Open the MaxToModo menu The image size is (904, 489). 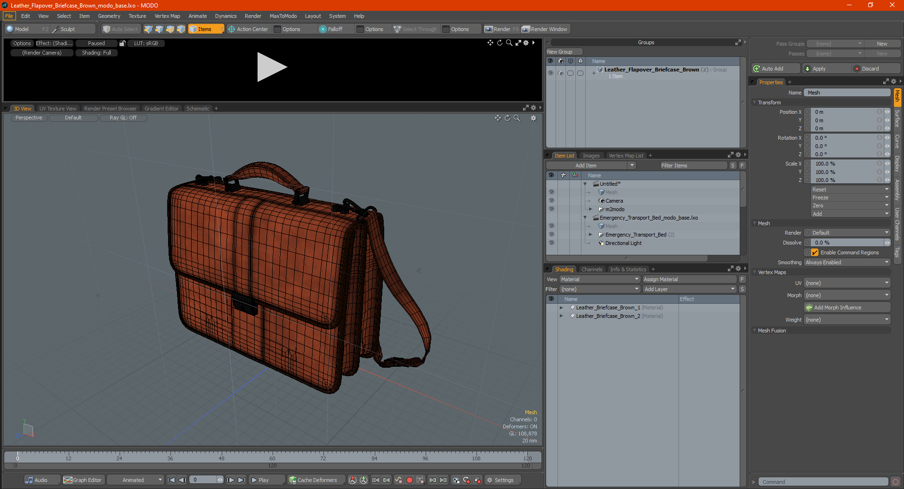point(283,16)
